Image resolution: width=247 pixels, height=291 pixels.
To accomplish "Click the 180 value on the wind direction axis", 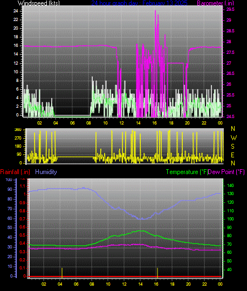I will click(x=18, y=146).
